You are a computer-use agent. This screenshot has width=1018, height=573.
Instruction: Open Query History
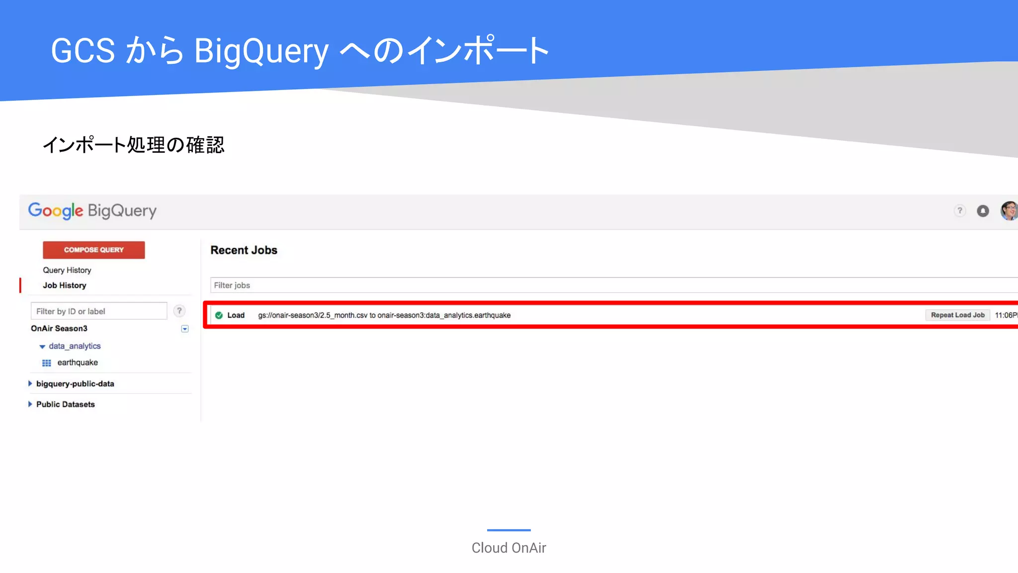[x=67, y=270]
